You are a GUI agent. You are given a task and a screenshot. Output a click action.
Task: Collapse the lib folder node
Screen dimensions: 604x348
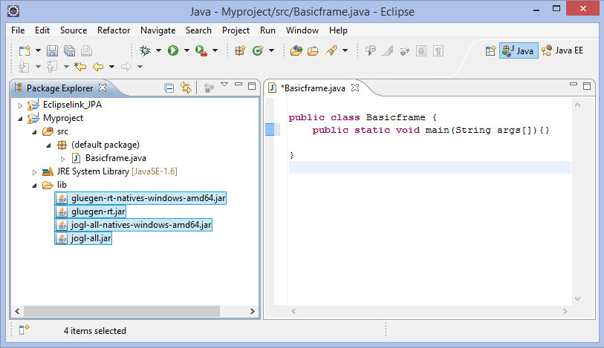[x=34, y=186]
